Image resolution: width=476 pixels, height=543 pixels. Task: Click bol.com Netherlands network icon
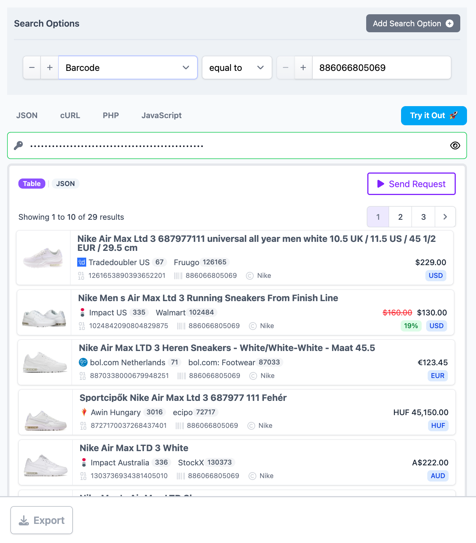pos(83,362)
